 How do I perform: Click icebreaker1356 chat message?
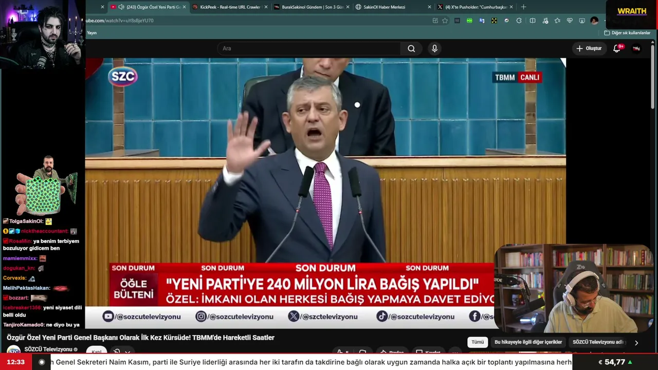(42, 311)
